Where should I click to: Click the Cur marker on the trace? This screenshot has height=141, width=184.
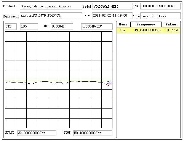[x=108, y=85]
